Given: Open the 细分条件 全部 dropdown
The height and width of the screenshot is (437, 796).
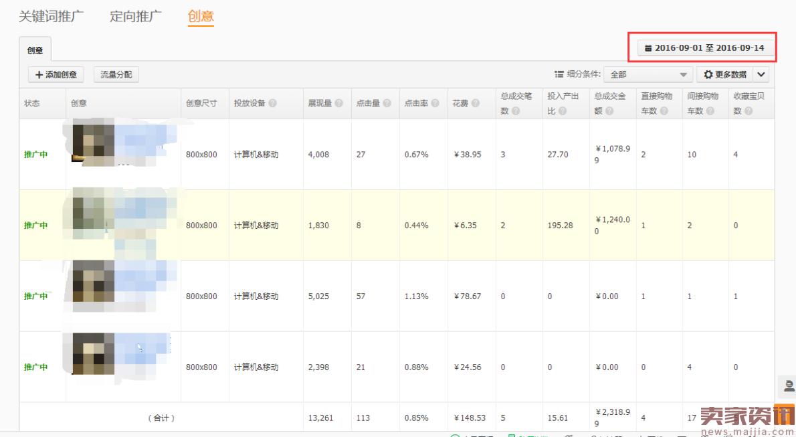Looking at the screenshot, I should [648, 75].
